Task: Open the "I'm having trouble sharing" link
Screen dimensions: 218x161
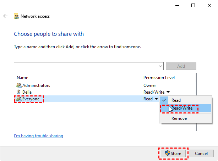Action: [x=38, y=136]
